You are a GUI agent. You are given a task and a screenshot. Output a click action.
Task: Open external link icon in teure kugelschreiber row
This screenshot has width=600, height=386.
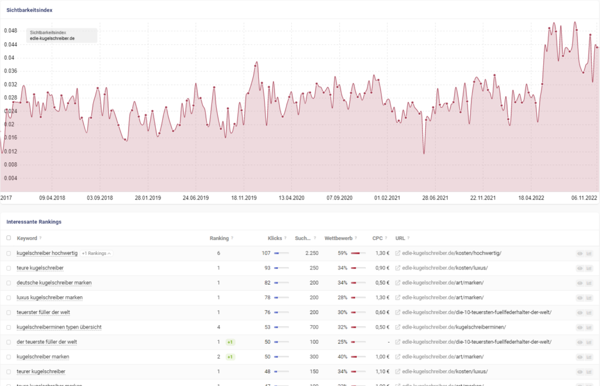click(x=398, y=268)
